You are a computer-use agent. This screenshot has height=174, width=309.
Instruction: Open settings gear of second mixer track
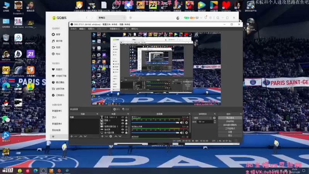pyautogui.click(x=187, y=133)
